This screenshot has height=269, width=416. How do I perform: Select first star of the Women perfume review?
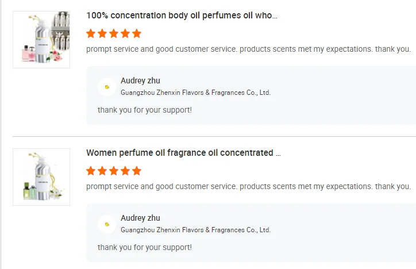point(91,171)
